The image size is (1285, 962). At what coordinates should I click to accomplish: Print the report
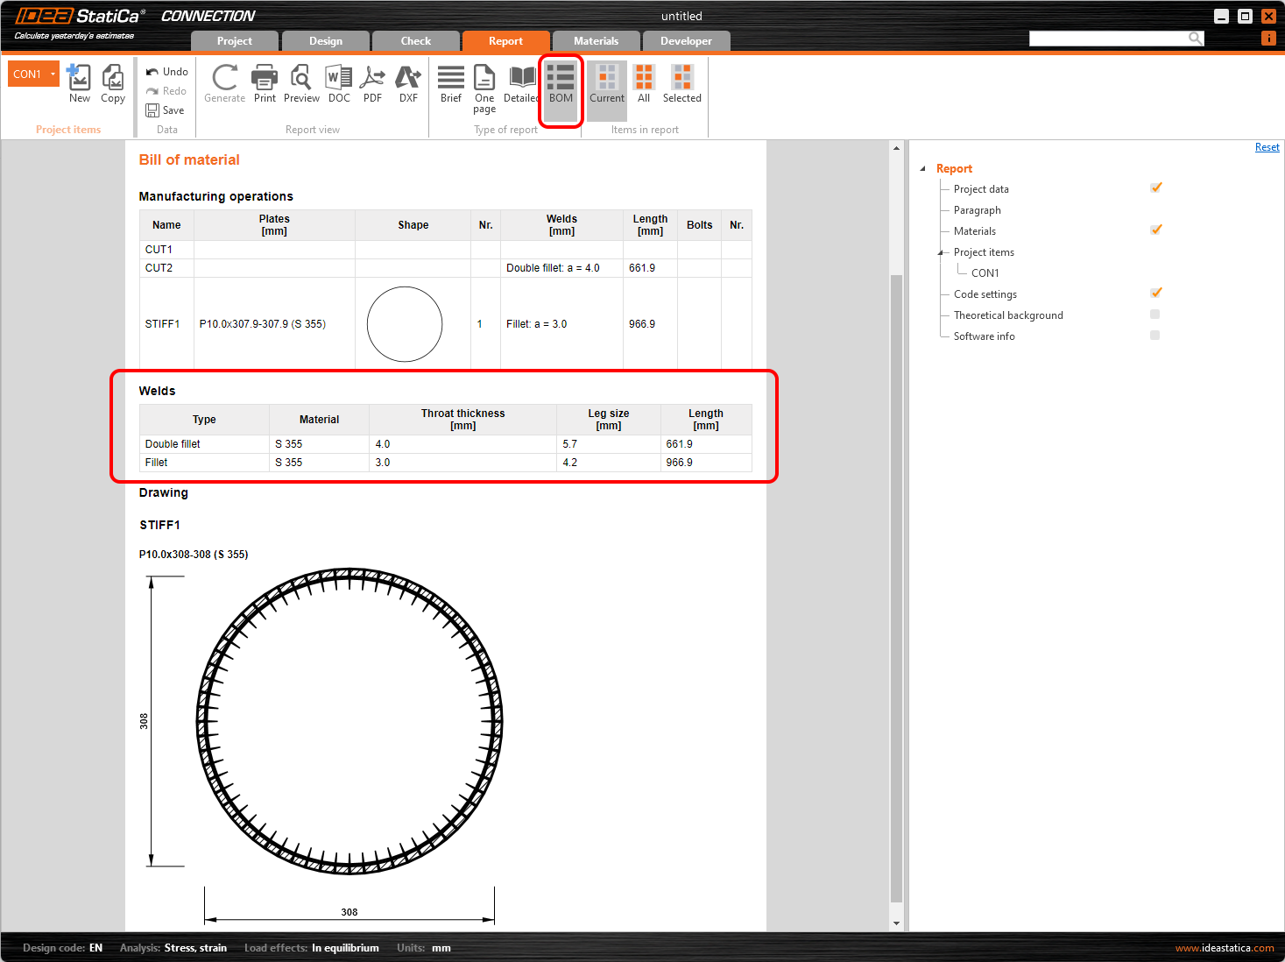(x=265, y=83)
